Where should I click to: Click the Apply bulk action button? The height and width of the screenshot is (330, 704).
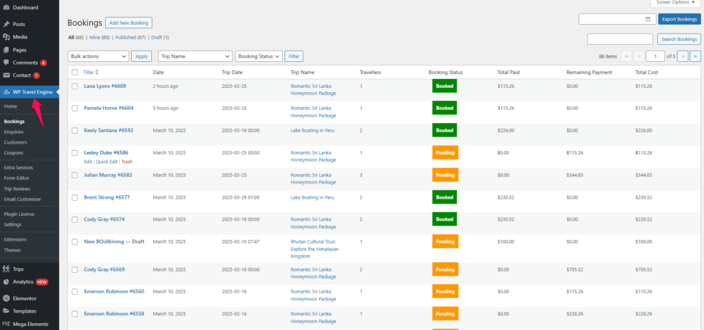(142, 56)
